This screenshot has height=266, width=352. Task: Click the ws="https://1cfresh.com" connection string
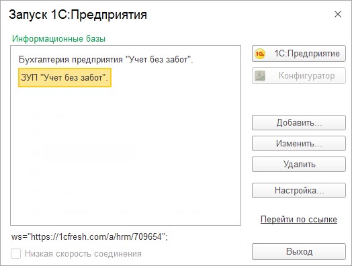89,236
